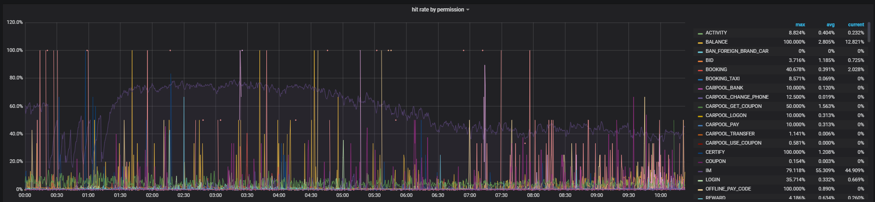Select the COUPON legend label
Viewport: 875px width, 202px height.
(x=716, y=161)
